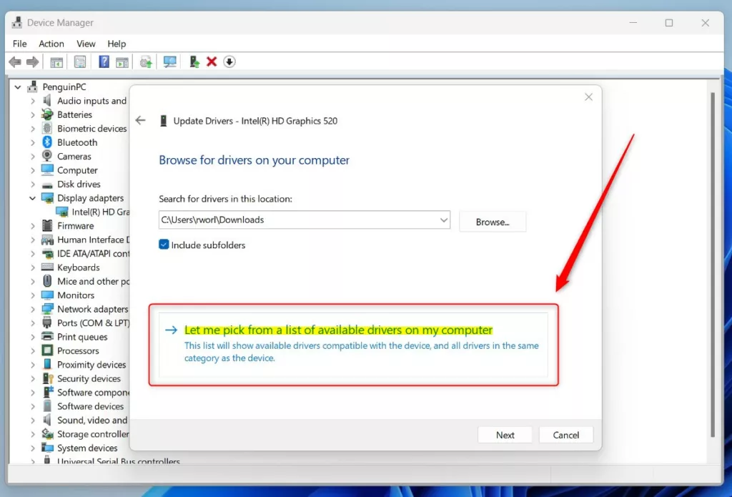Collapse the PenguinPC root node

[18, 87]
